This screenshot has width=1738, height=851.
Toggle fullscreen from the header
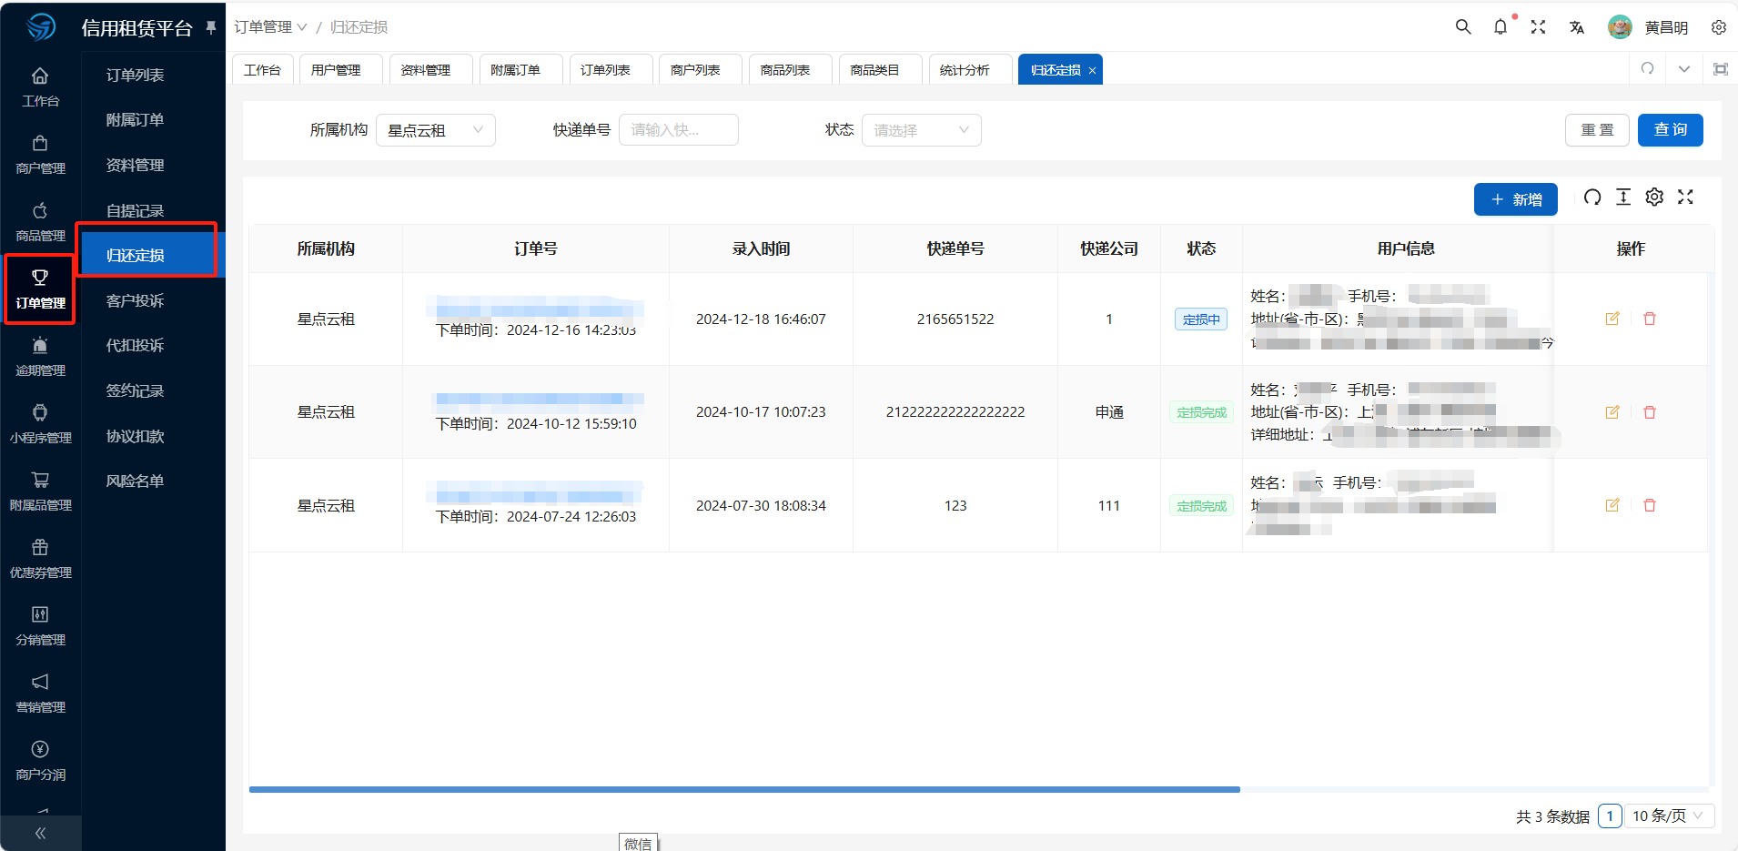click(x=1538, y=27)
